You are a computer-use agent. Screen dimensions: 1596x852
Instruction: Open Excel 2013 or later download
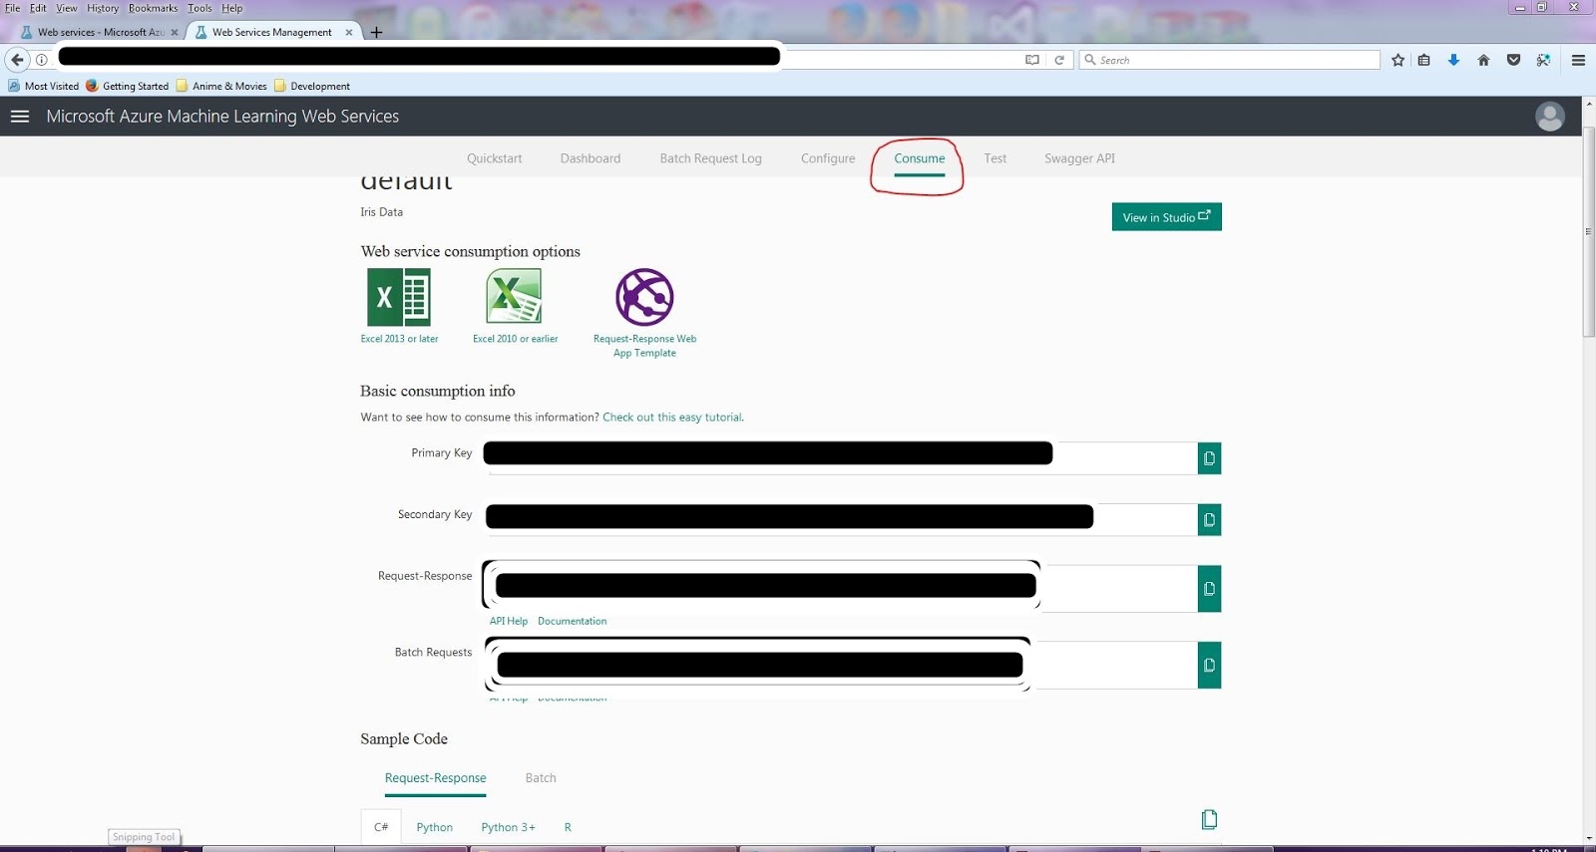pos(399,306)
